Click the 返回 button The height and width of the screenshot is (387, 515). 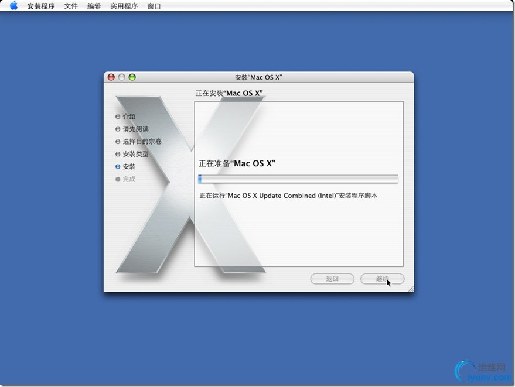(x=332, y=279)
